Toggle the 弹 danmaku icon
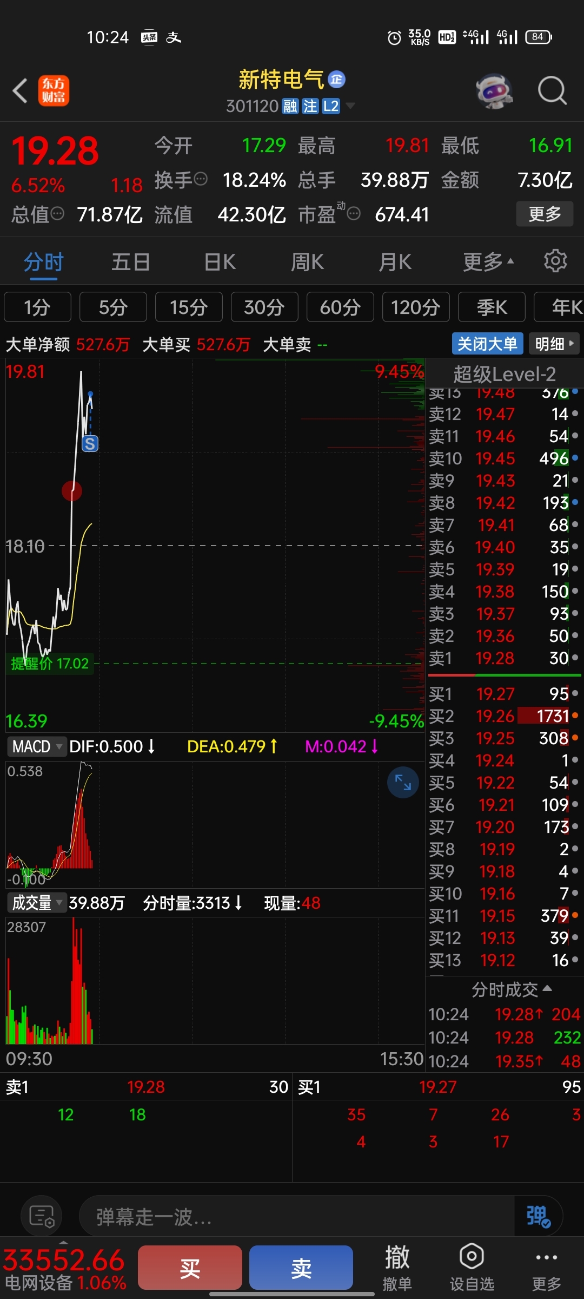Image resolution: width=584 pixels, height=1299 pixels. 538,1216
